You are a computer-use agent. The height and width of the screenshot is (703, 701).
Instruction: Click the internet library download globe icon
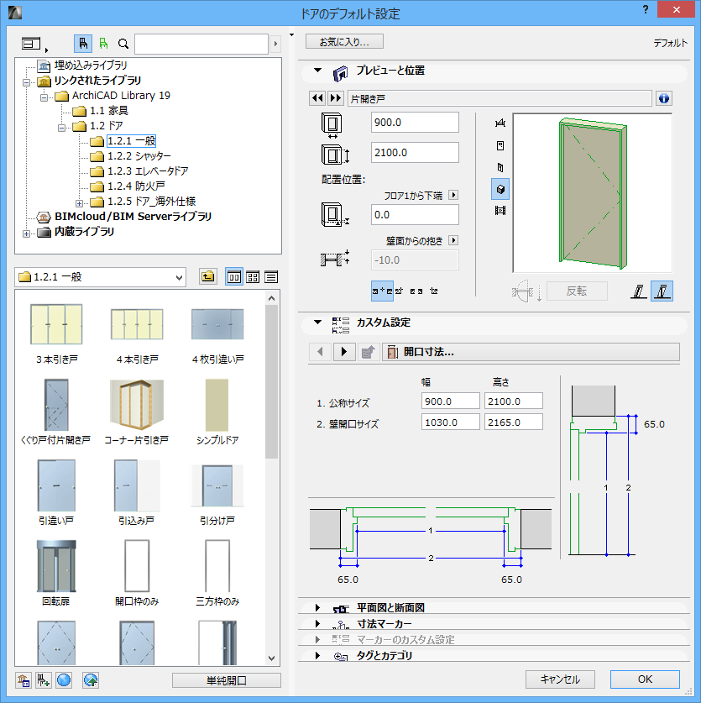(x=64, y=680)
